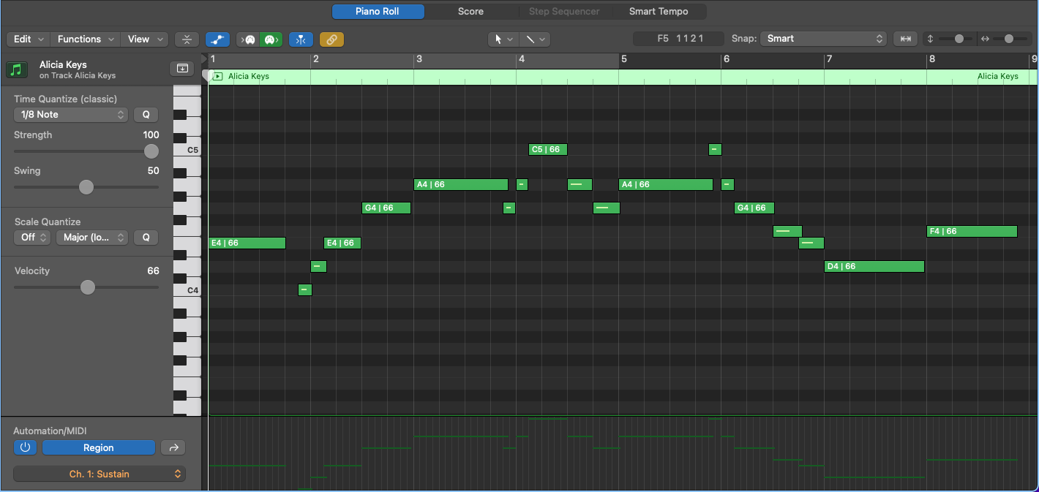Click the Q button beside Time Quantize
The height and width of the screenshot is (492, 1039).
coord(146,114)
